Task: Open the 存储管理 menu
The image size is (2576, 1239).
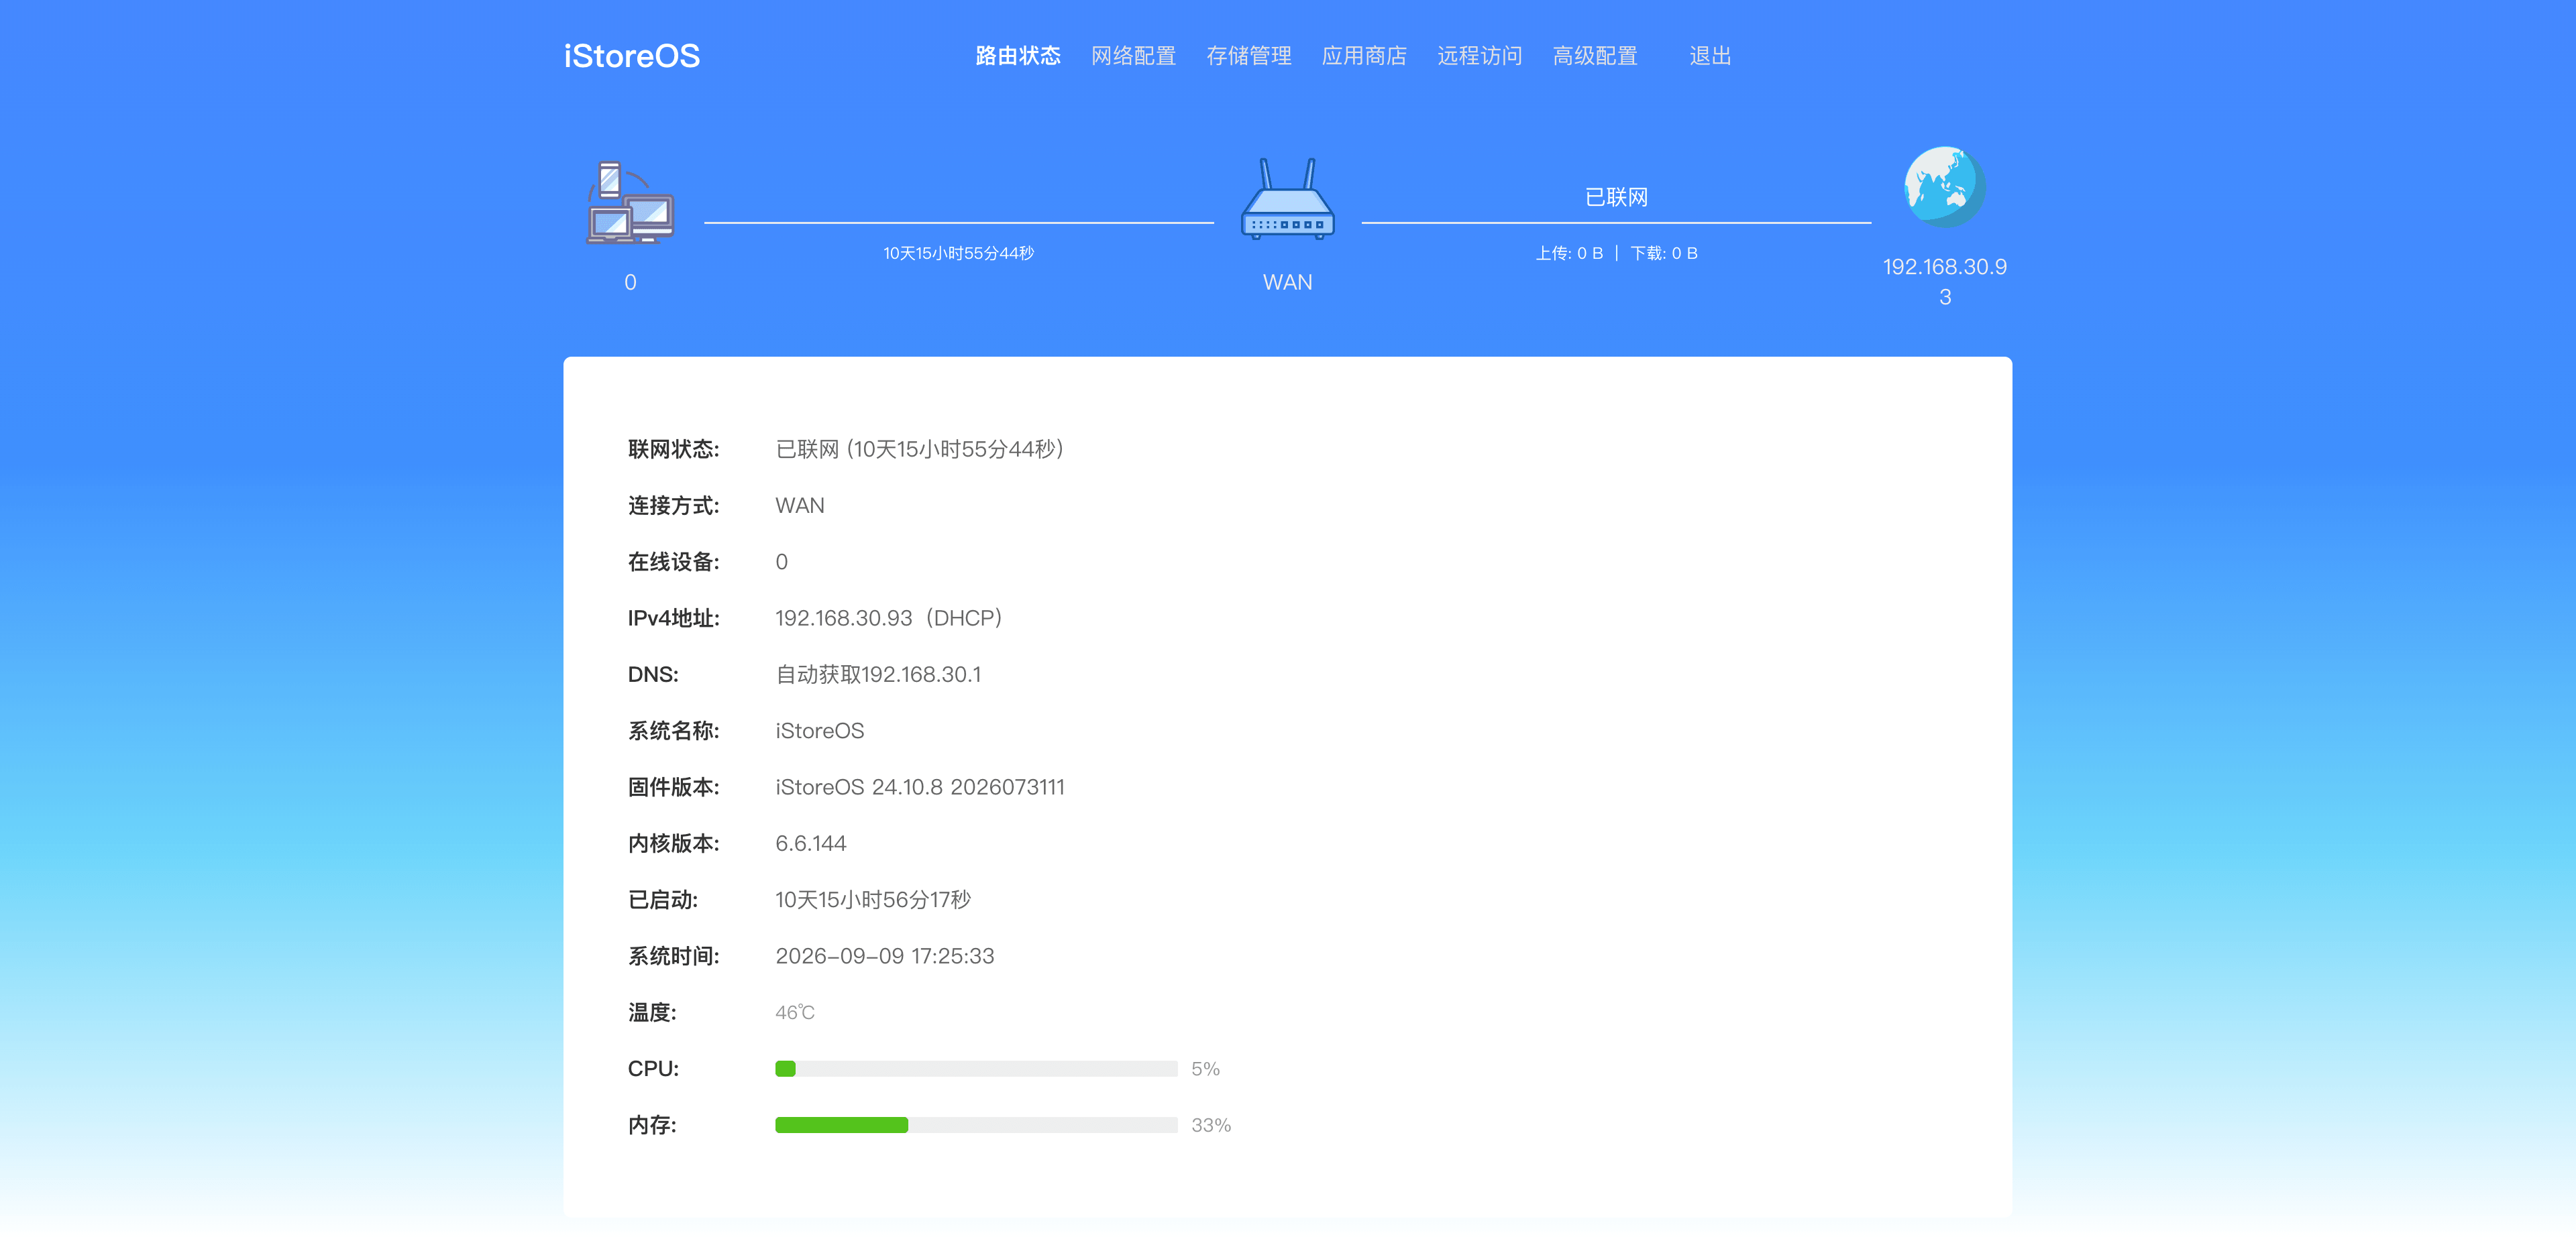Action: click(x=1248, y=56)
